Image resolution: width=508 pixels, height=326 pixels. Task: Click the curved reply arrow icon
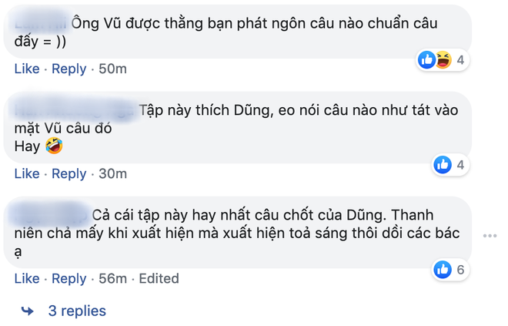pos(28,311)
